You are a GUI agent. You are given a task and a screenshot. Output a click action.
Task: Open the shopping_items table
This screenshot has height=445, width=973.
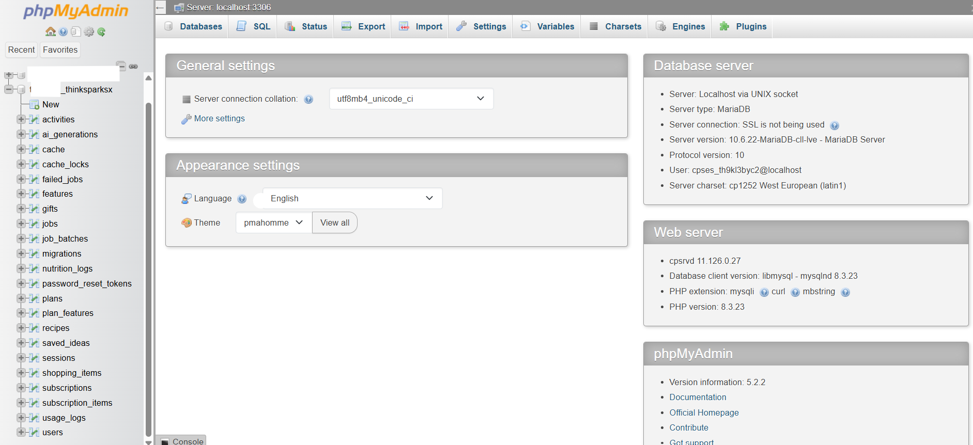(72, 373)
